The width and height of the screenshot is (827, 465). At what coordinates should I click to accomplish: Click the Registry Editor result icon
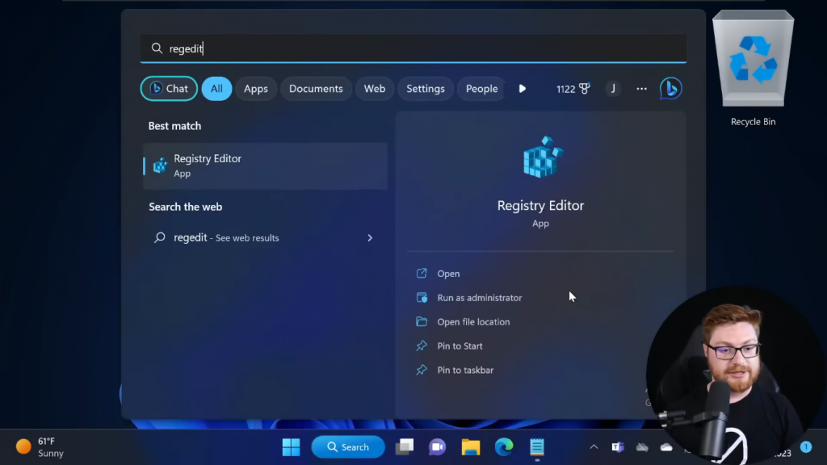point(160,166)
